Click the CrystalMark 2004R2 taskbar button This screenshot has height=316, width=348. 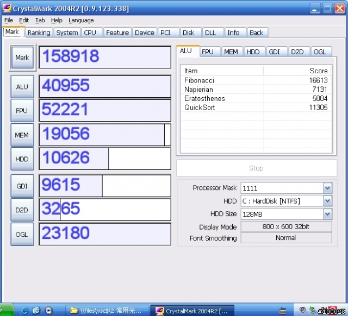point(192,311)
